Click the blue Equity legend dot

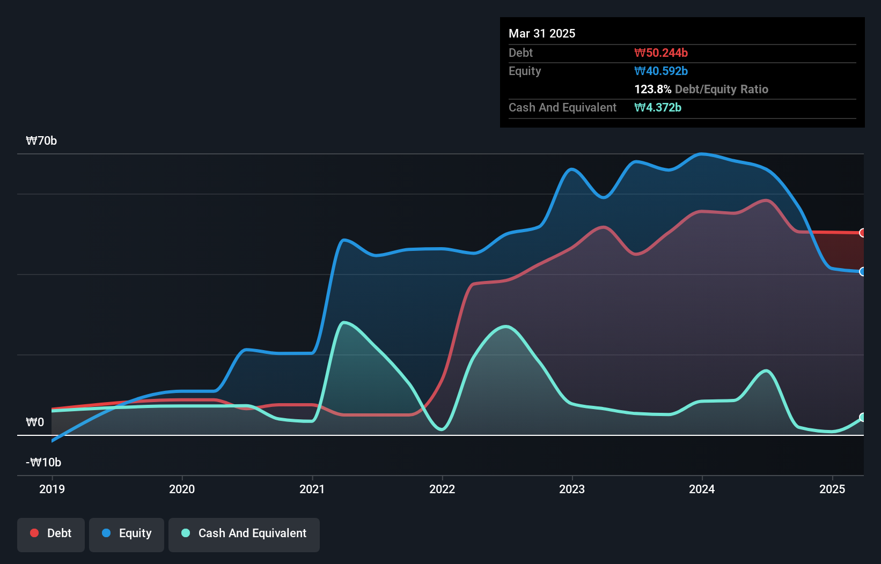point(106,533)
